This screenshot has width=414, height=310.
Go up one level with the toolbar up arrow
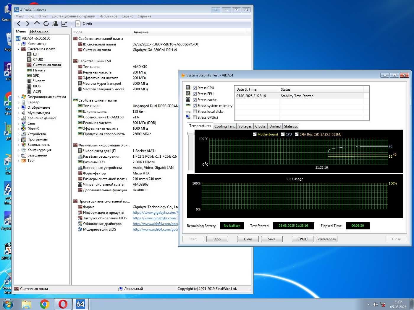click(37, 23)
